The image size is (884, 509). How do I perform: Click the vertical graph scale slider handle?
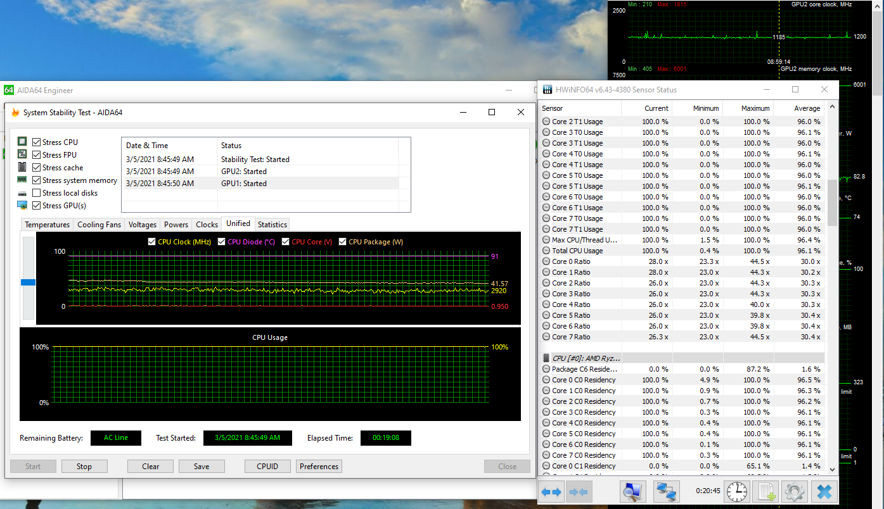point(28,282)
